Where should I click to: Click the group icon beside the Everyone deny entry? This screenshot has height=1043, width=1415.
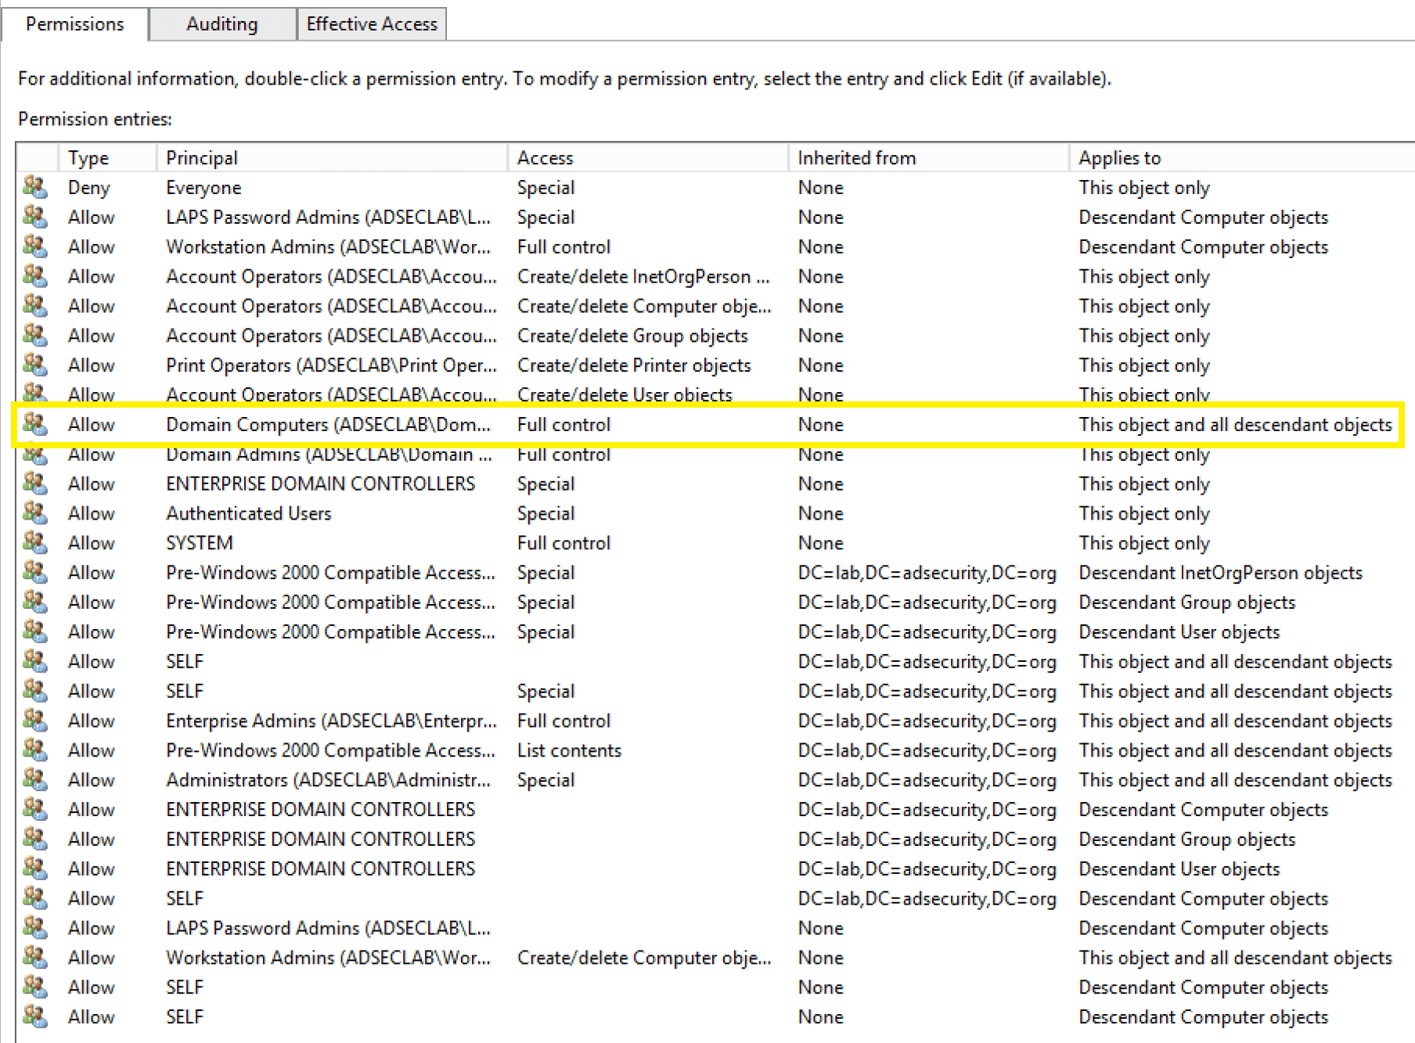tap(34, 188)
